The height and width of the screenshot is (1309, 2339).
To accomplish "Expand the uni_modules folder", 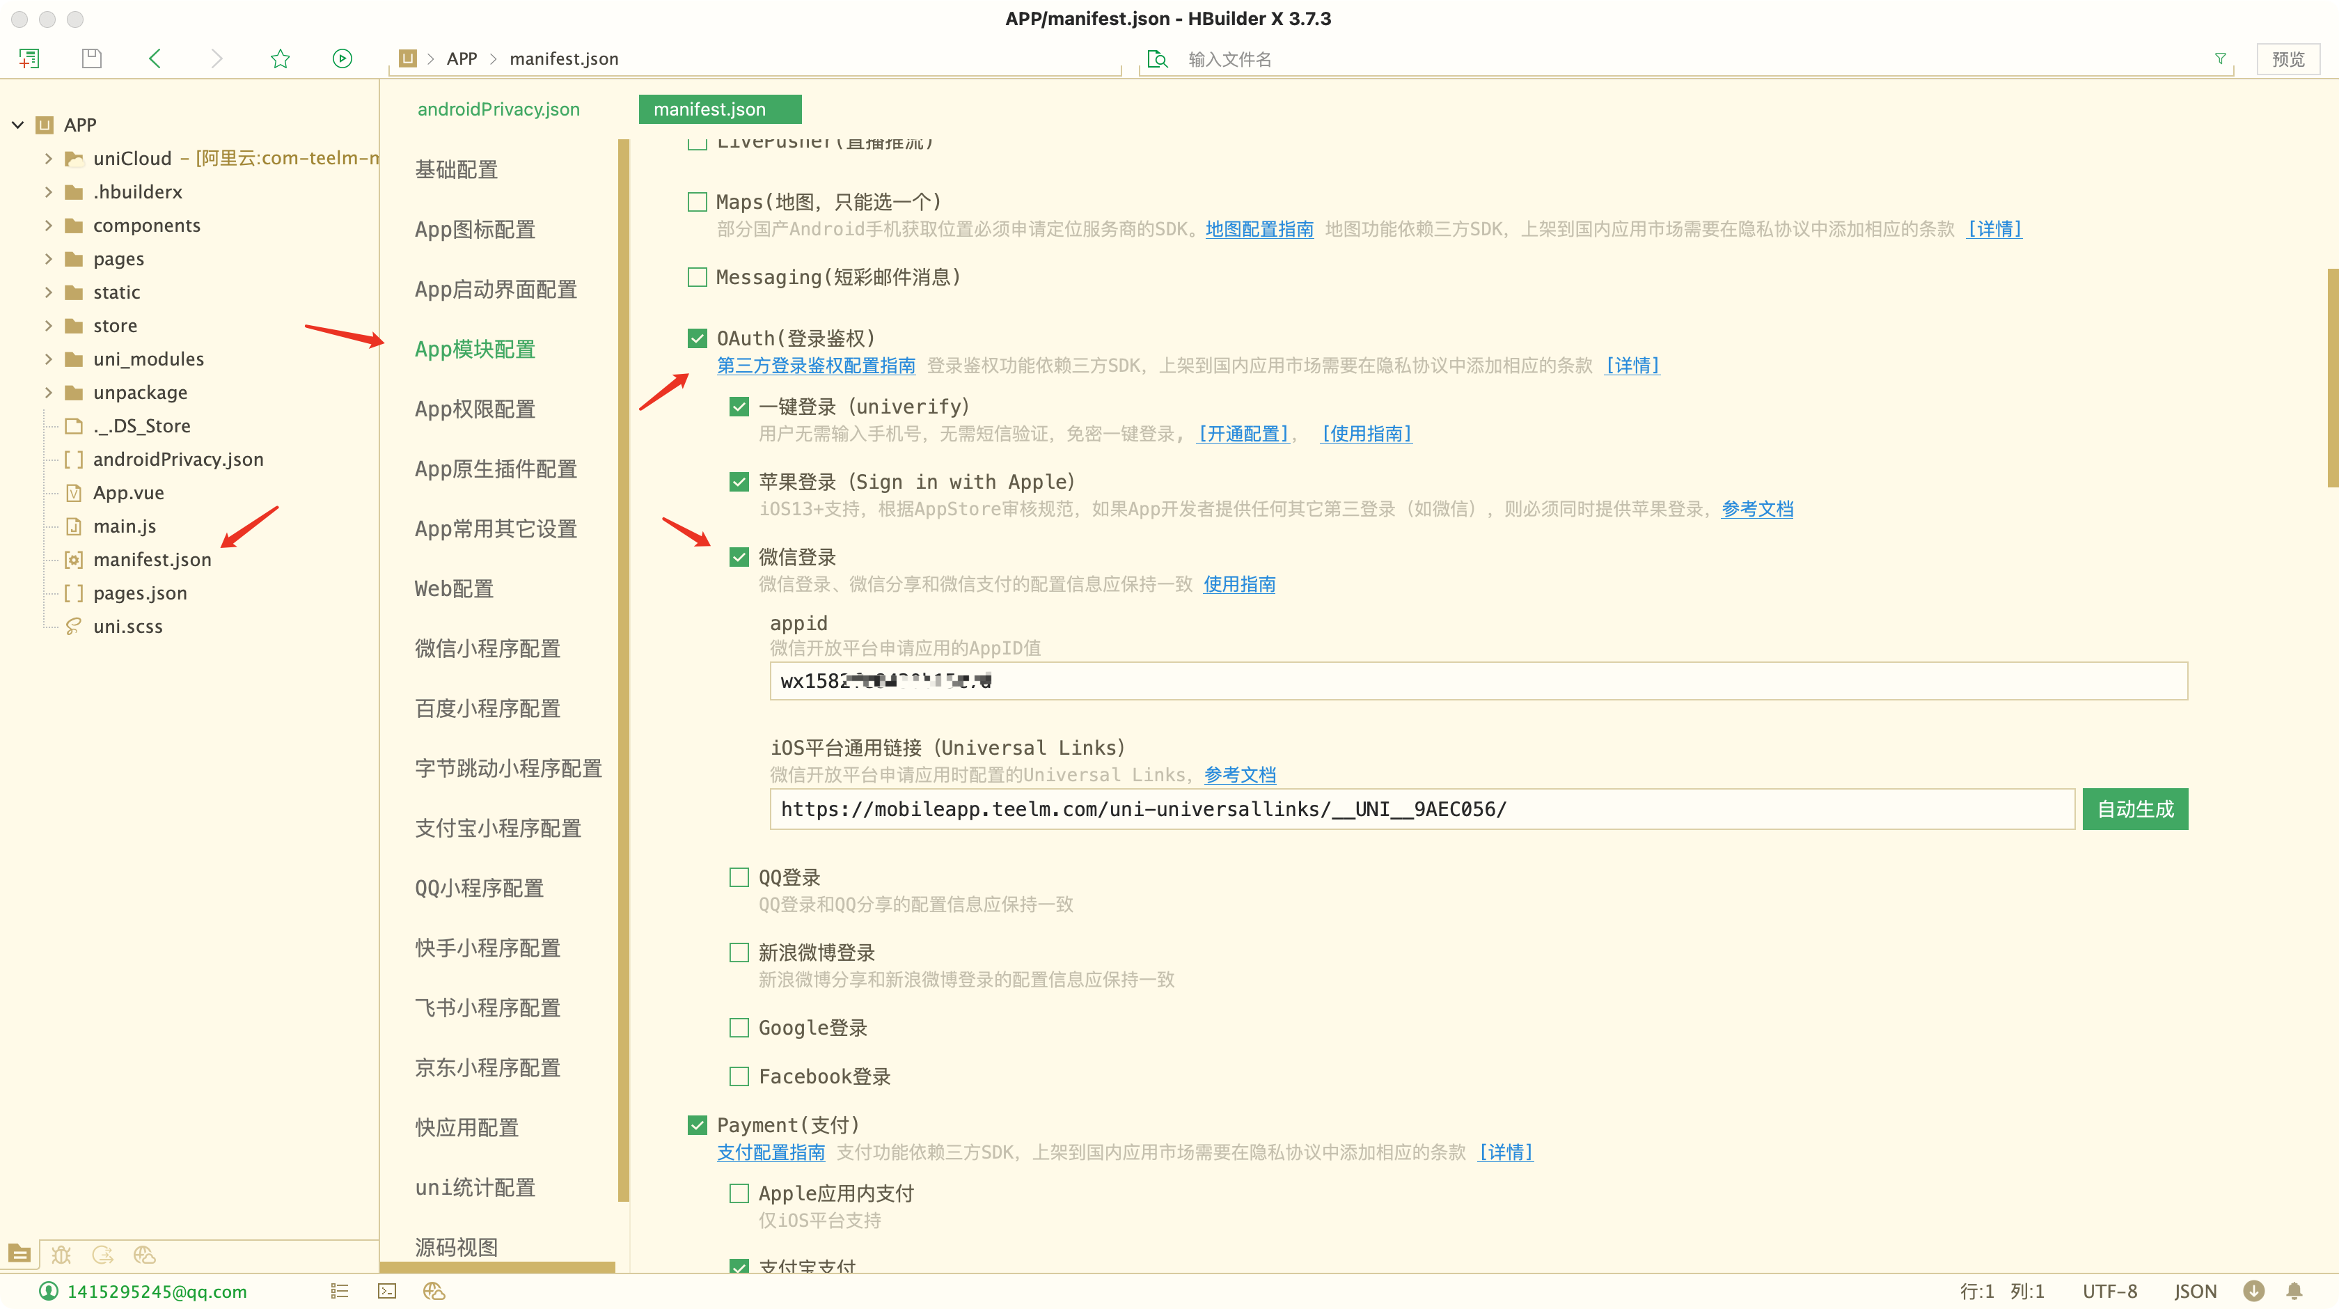I will [x=48, y=359].
